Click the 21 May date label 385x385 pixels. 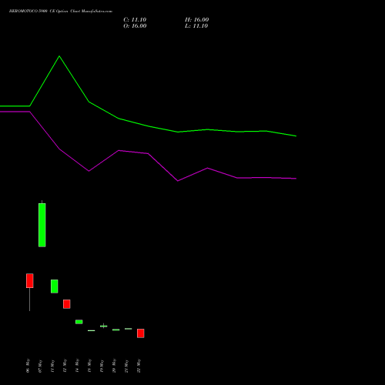(126, 366)
